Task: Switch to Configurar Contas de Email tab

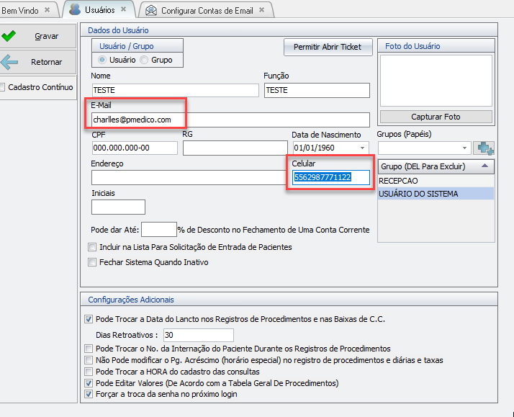Action: click(207, 10)
